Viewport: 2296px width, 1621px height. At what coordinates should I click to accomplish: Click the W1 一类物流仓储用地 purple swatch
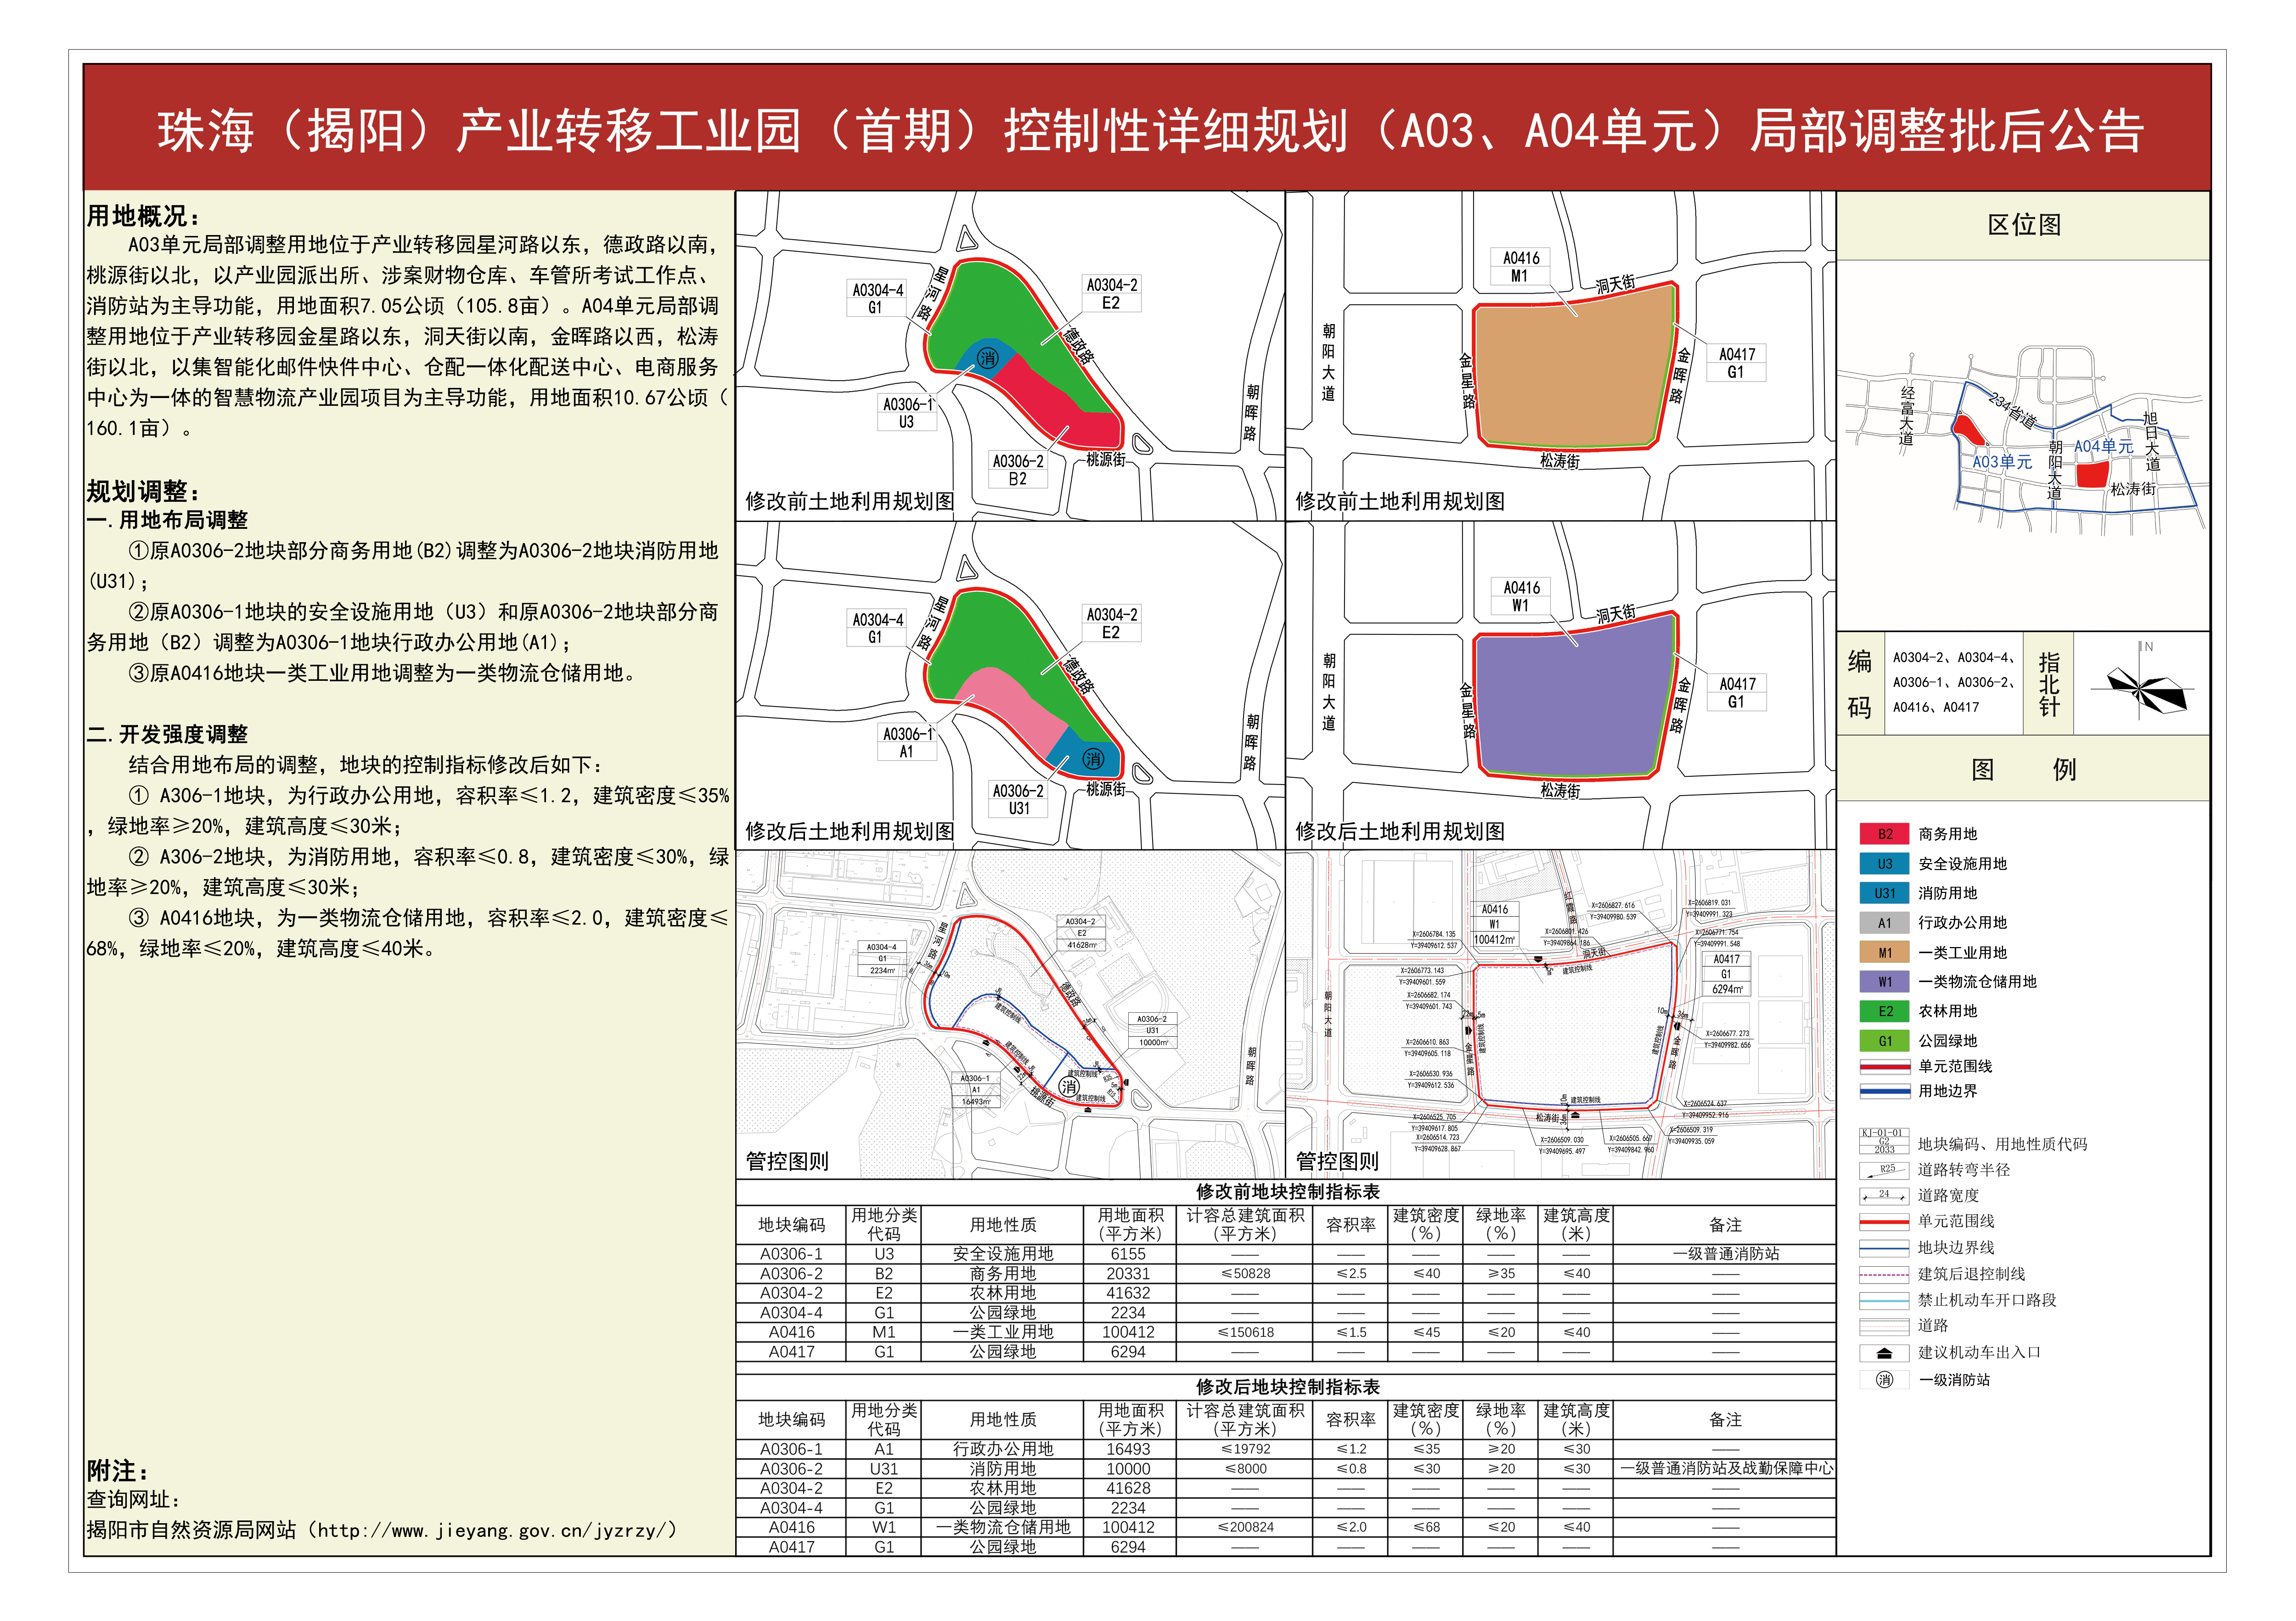1884,982
